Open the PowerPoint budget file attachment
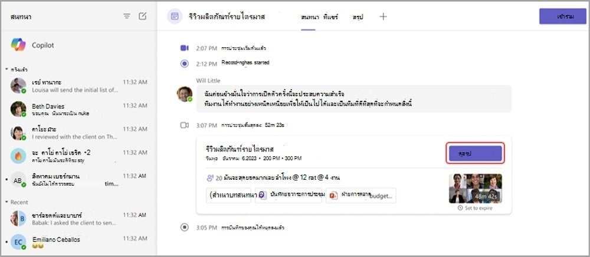590x257 pixels. click(x=361, y=195)
